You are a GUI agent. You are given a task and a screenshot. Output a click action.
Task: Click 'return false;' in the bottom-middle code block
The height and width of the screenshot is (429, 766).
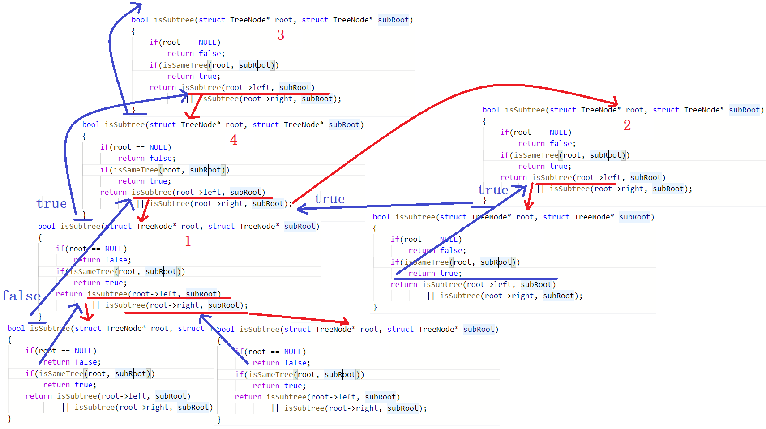tap(282, 363)
